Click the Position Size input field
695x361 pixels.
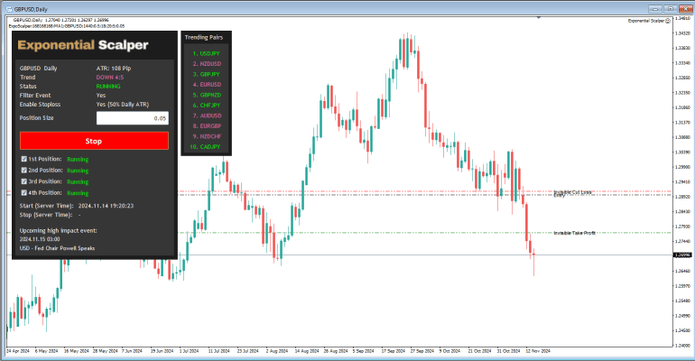pos(133,118)
